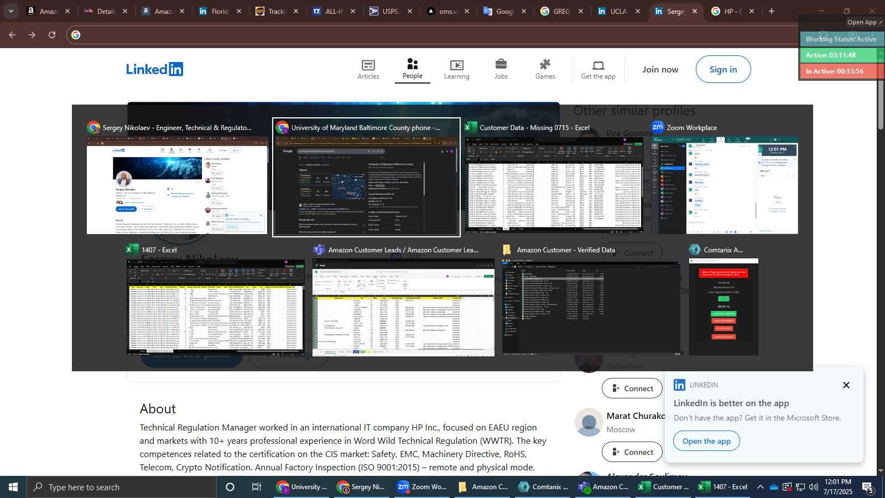885x498 pixels.
Task: Switch to the 1407 - Excel window thumbnail
Action: 216,299
